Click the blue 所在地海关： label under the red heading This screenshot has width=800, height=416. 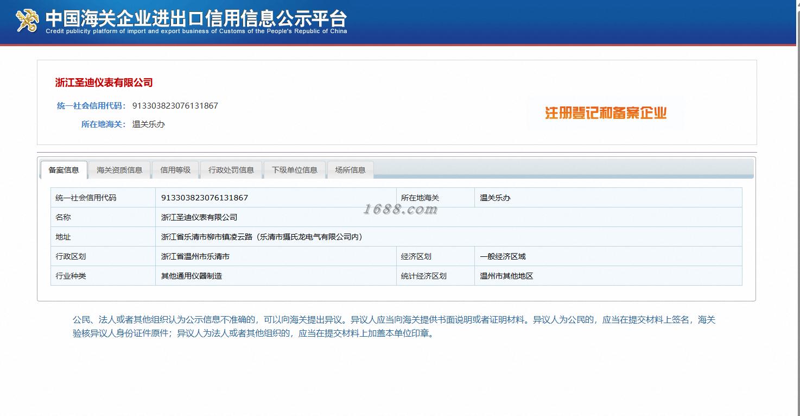(104, 124)
